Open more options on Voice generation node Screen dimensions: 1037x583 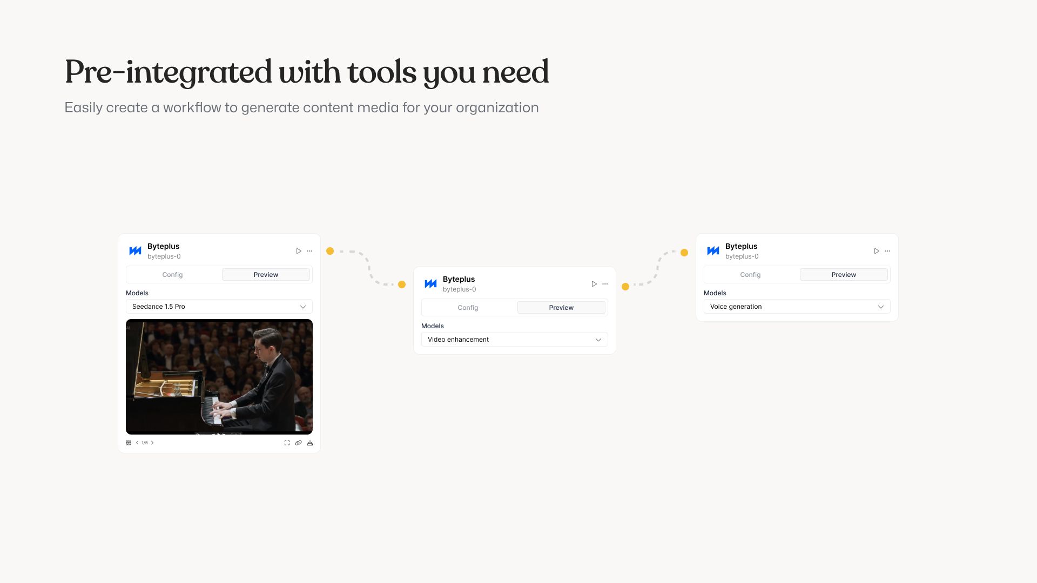887,251
